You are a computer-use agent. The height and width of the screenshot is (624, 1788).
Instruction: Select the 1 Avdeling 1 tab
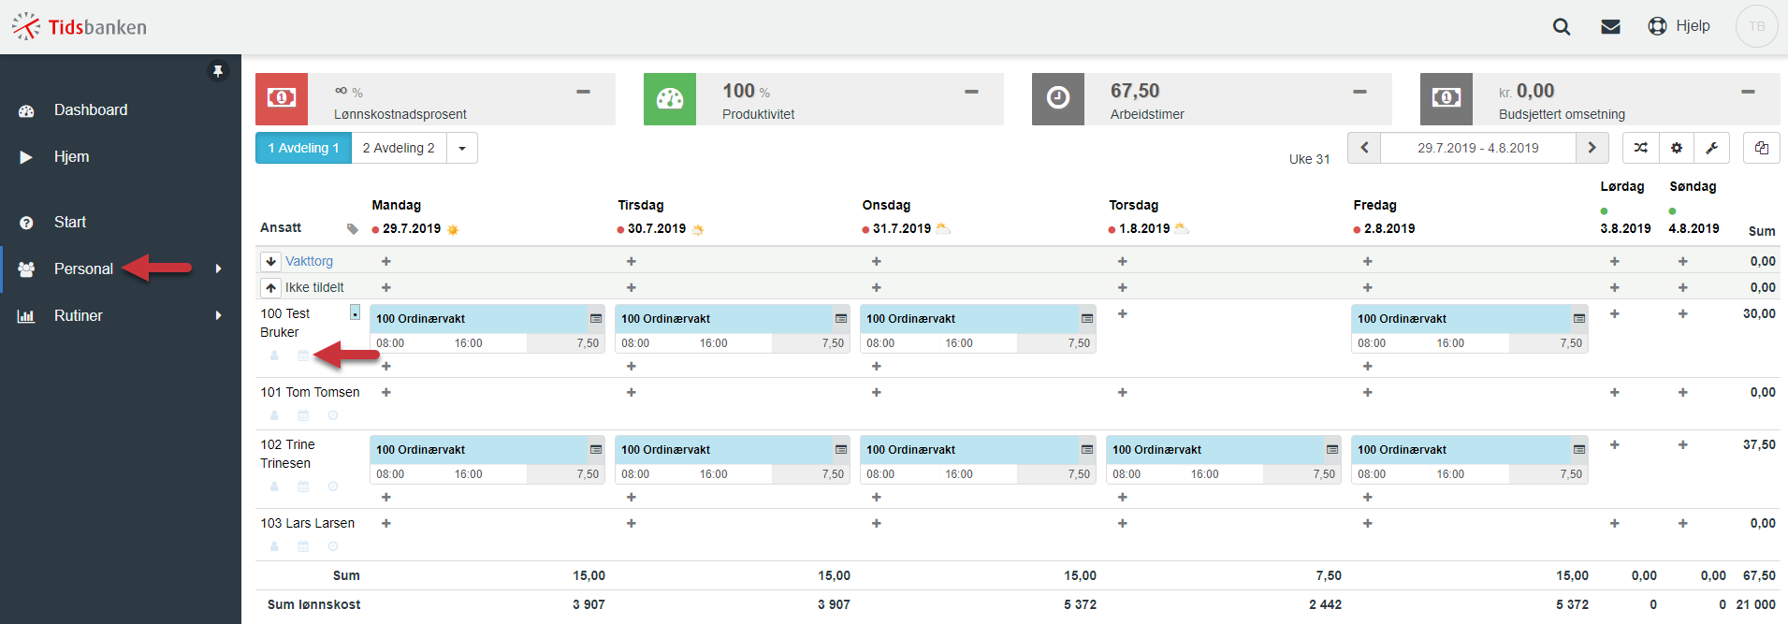pyautogui.click(x=303, y=148)
